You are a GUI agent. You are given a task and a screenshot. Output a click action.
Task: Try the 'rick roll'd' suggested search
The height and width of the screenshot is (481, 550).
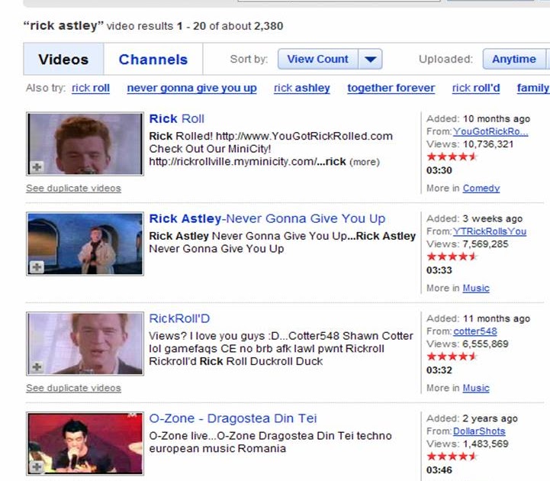pos(476,88)
